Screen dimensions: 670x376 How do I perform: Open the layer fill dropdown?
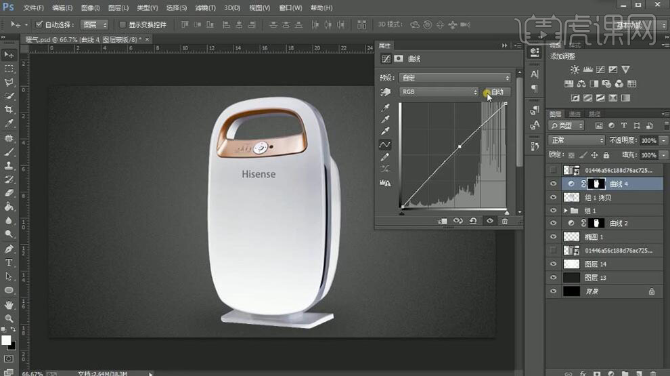tap(664, 155)
